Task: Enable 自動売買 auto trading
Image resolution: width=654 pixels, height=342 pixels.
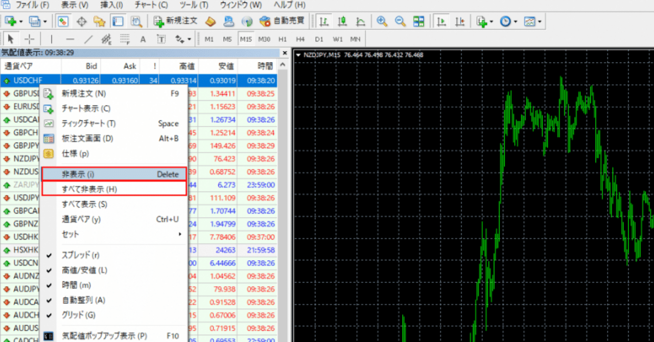Action: (277, 21)
